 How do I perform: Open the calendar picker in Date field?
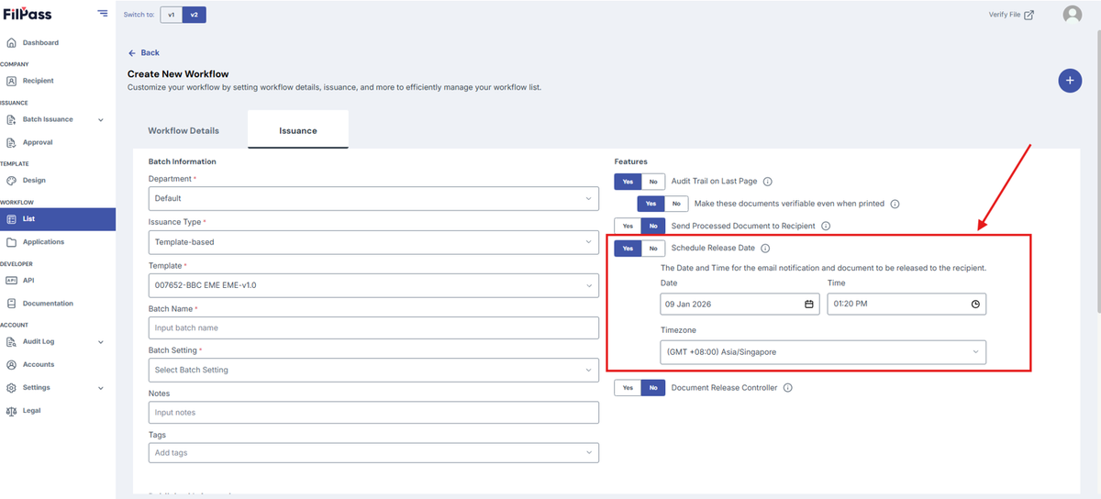tap(809, 304)
